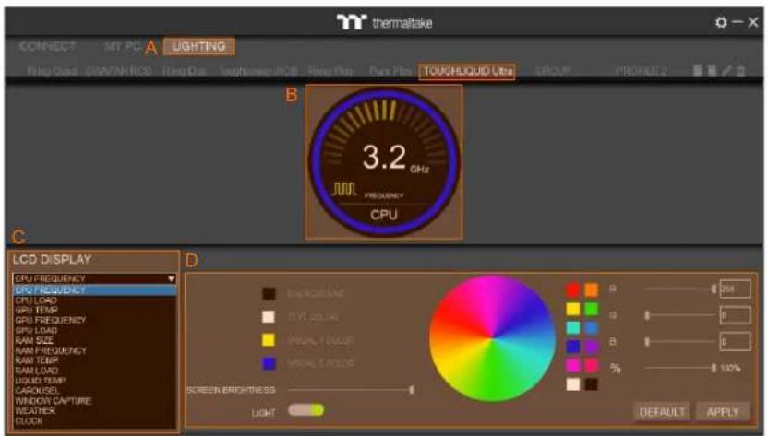Choose LIQUID TEMP option
This screenshot has width=768, height=436.
pos(41,380)
